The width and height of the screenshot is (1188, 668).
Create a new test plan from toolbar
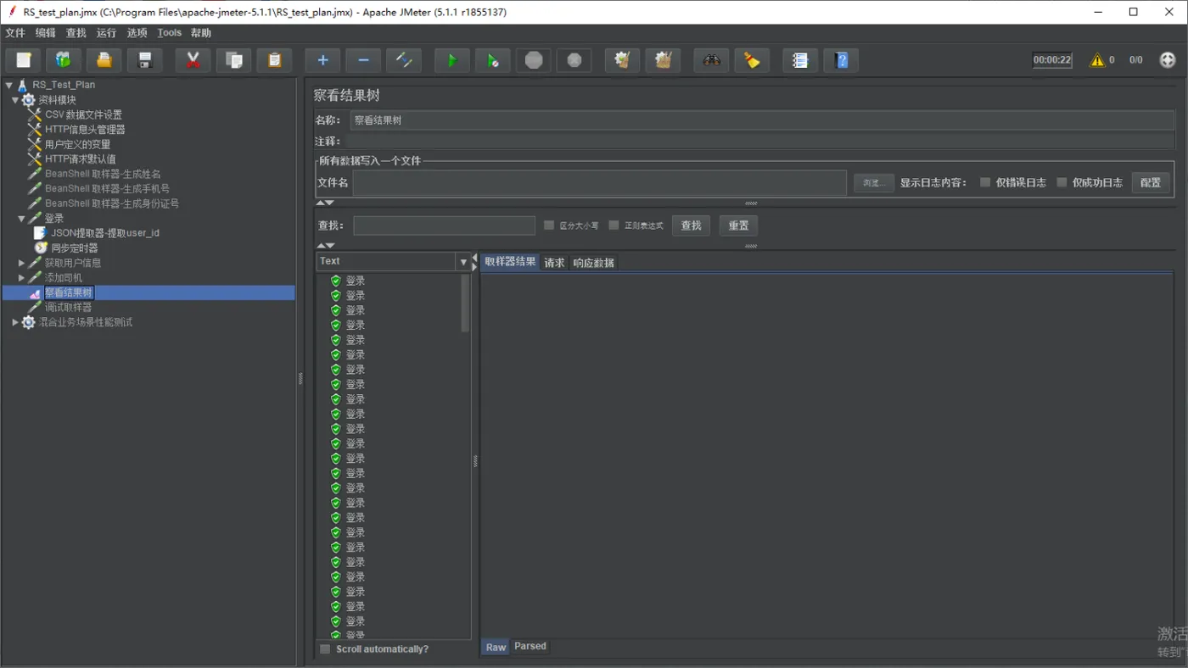coord(24,60)
